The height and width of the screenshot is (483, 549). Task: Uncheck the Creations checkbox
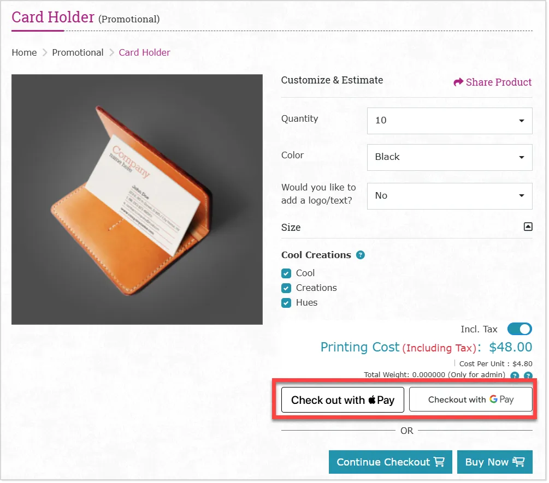tap(287, 289)
